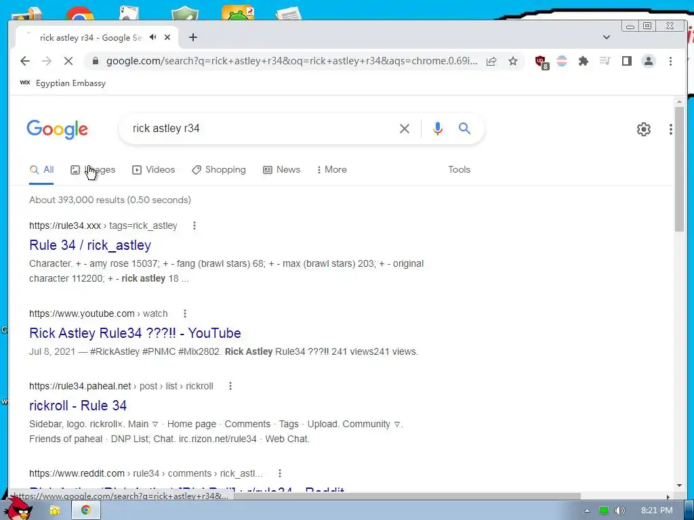Image resolution: width=694 pixels, height=520 pixels.
Task: Open the volume speaker tray icon
Action: (619, 511)
